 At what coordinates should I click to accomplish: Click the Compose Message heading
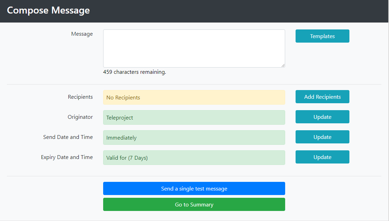coord(48,10)
